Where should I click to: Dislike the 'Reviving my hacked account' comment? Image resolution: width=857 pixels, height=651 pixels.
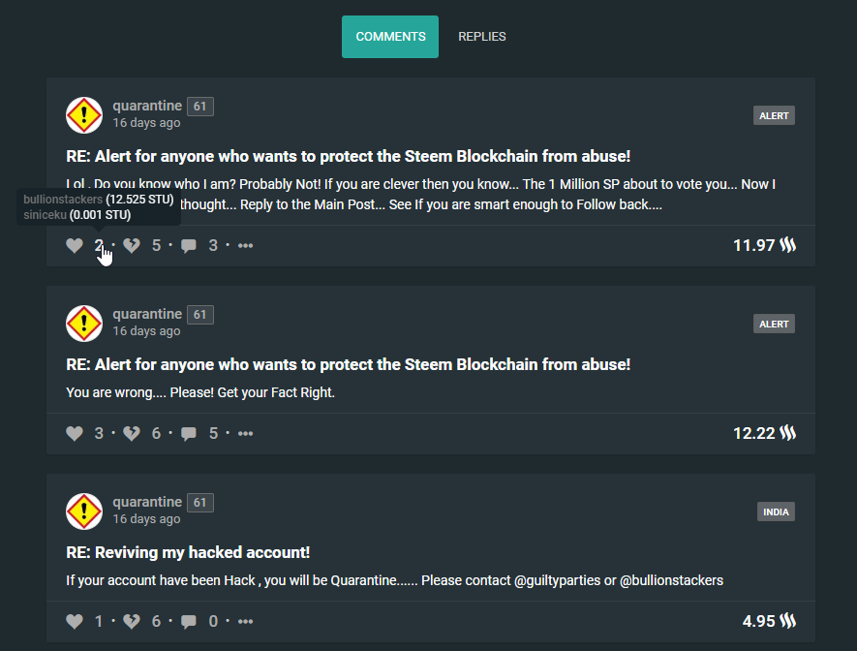pos(131,622)
